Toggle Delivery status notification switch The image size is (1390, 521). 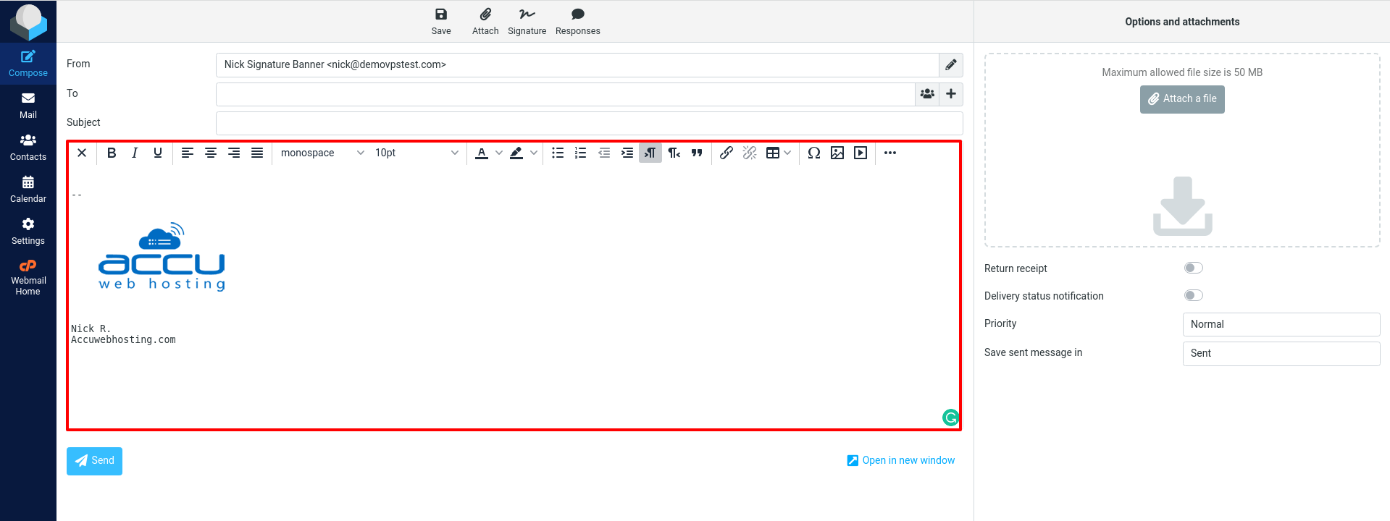(1193, 295)
